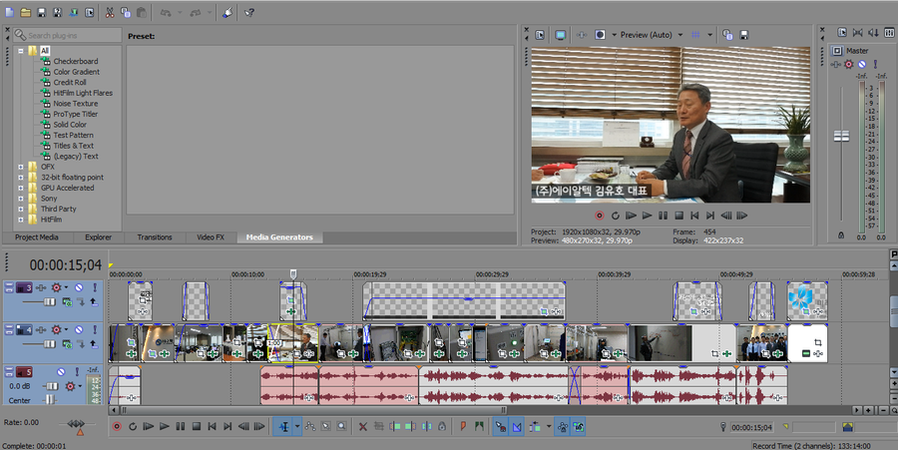
Task: Insert a region with the green flags icon
Action: point(479,426)
